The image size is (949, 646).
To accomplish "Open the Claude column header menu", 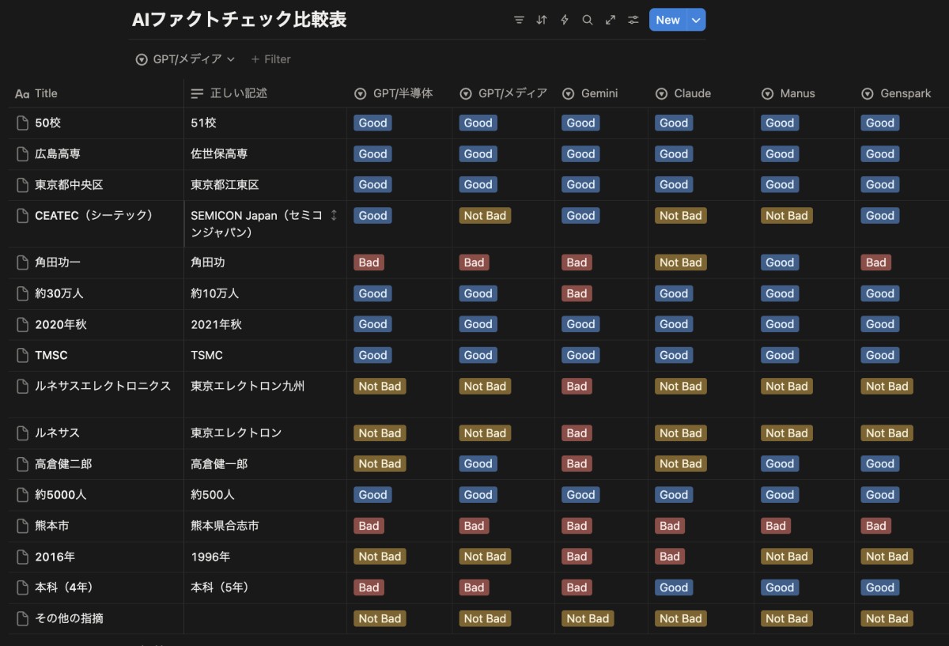I will [683, 93].
